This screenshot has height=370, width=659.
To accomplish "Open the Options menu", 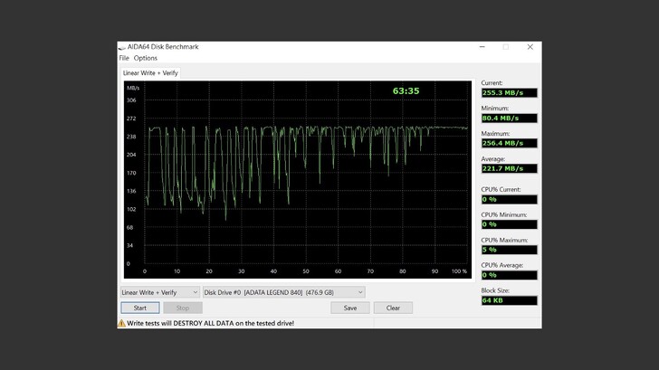I will click(145, 58).
